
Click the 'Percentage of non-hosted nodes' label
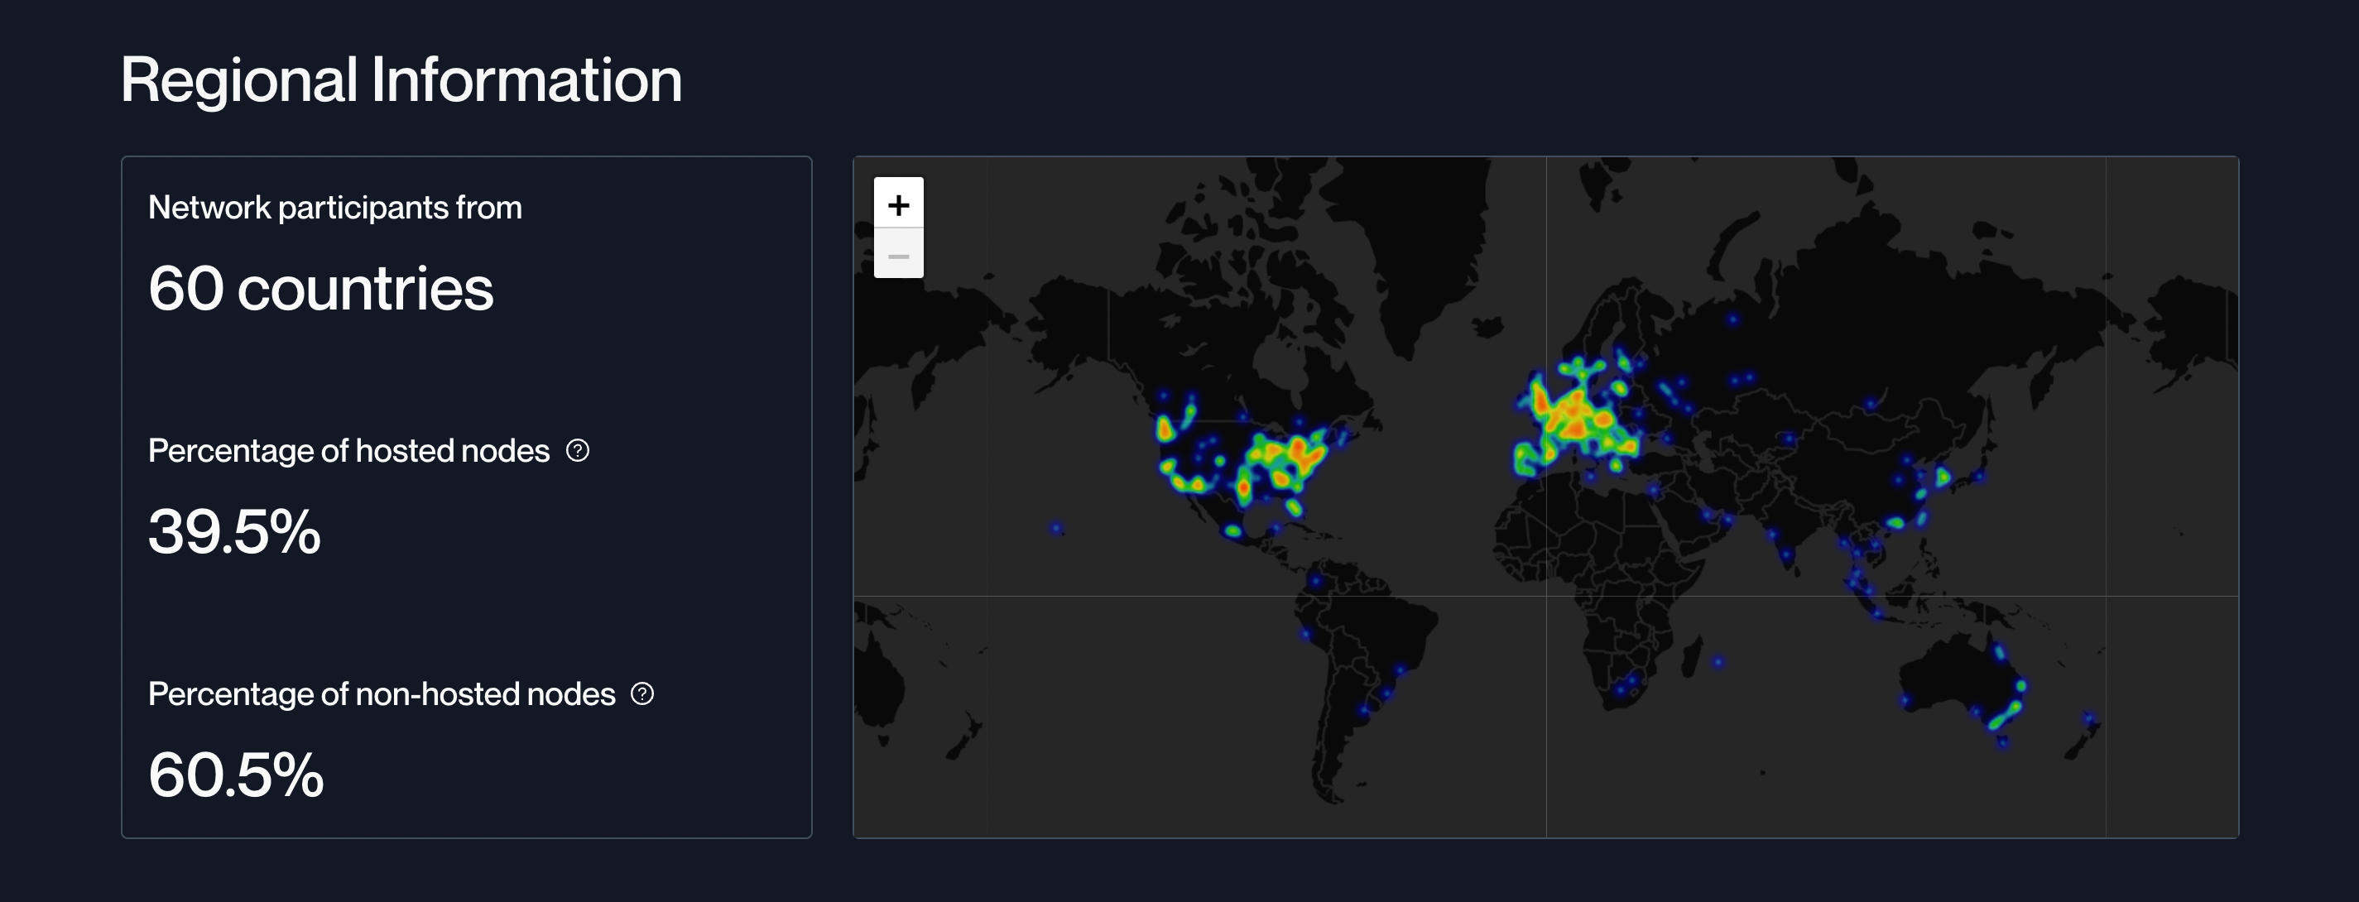coord(382,695)
